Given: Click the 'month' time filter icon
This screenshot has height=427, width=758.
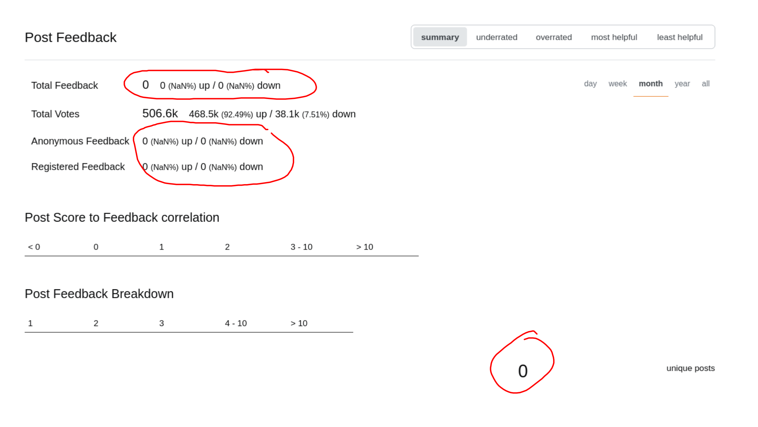Looking at the screenshot, I should 651,83.
